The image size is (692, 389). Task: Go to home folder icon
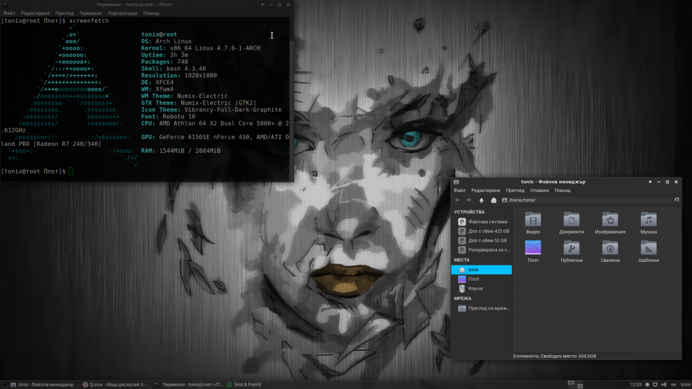pyautogui.click(x=493, y=200)
